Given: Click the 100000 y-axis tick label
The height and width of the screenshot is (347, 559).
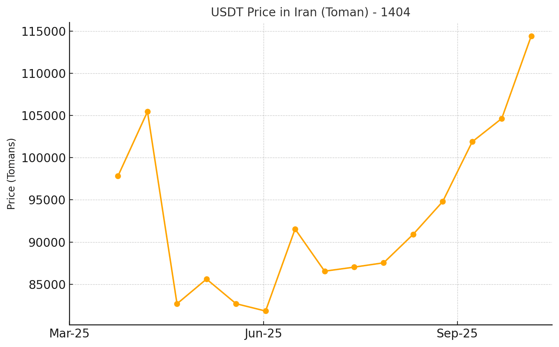Looking at the screenshot, I should (x=44, y=158).
